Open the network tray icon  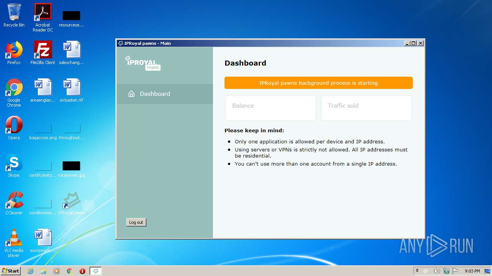446,271
